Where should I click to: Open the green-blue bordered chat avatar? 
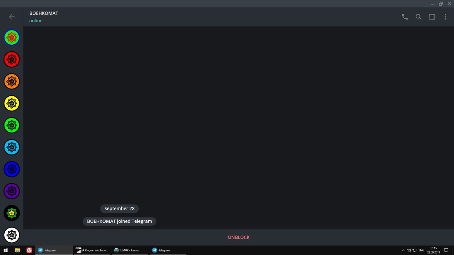coord(12,37)
